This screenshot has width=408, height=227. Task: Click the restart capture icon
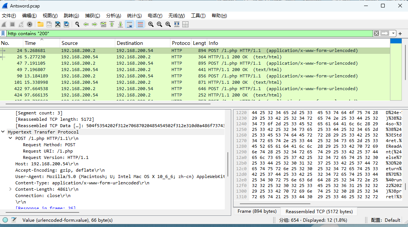(21, 24)
